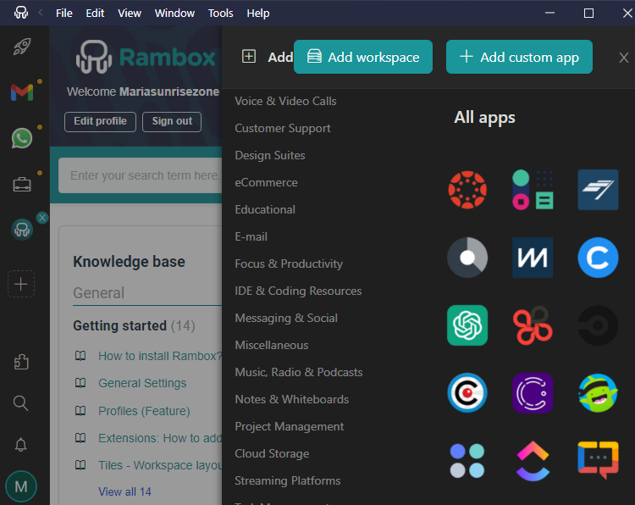
Task: Open the General Settings article
Action: coord(142,383)
